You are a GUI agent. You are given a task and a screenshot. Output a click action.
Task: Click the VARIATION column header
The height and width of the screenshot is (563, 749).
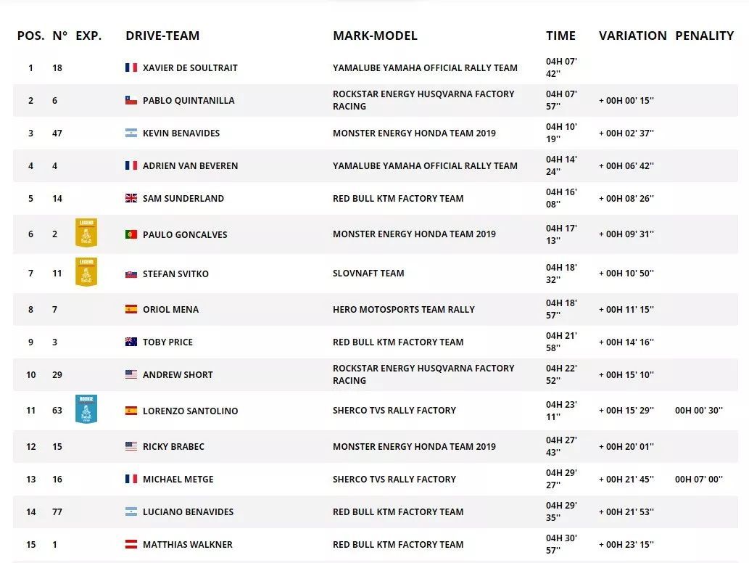632,36
